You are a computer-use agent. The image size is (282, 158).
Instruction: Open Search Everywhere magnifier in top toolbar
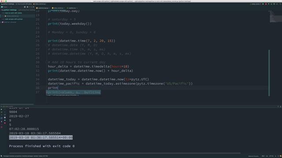[280, 4]
